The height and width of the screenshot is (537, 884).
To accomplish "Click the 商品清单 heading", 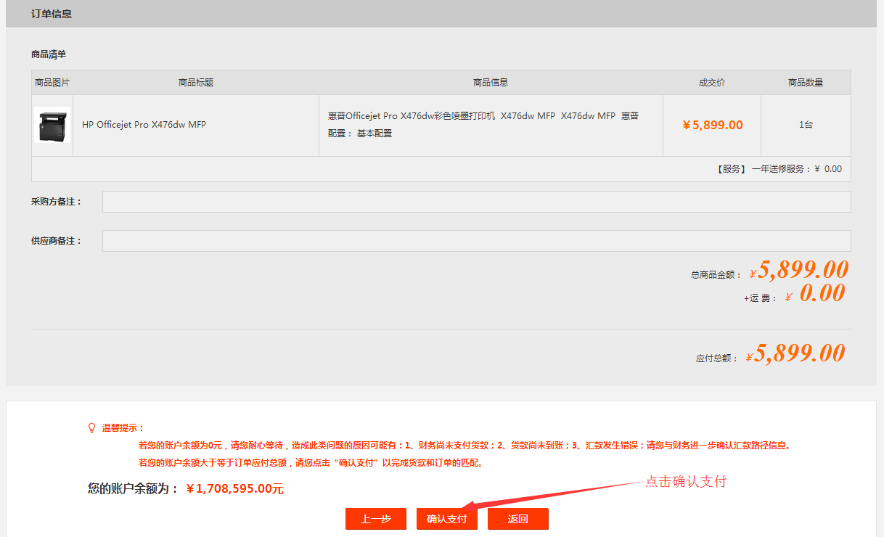I will [x=49, y=54].
